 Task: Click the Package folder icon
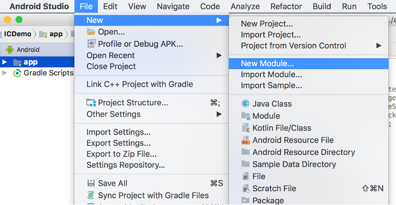pos(246,200)
